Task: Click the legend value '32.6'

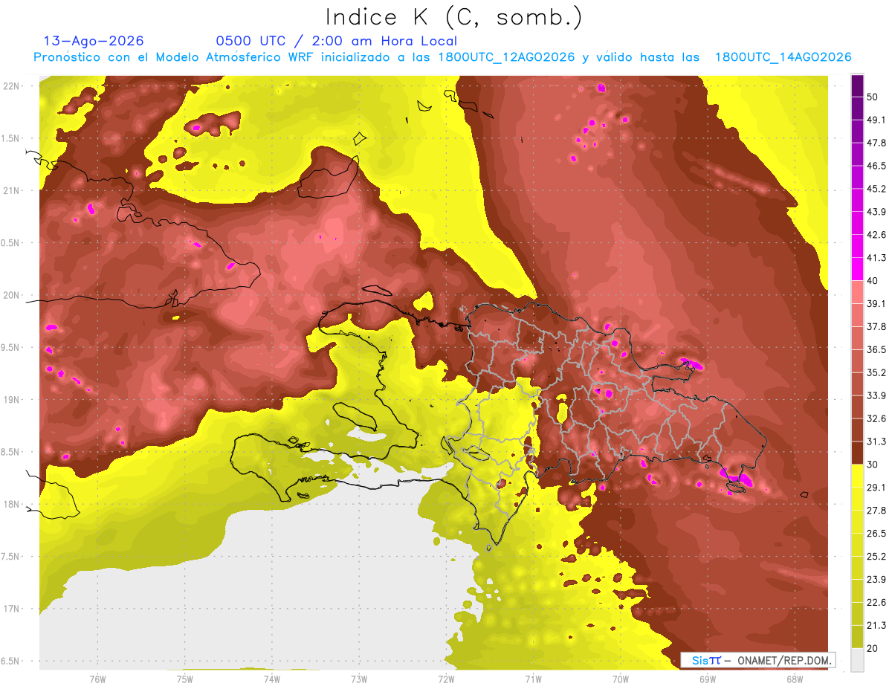Action: coord(876,418)
